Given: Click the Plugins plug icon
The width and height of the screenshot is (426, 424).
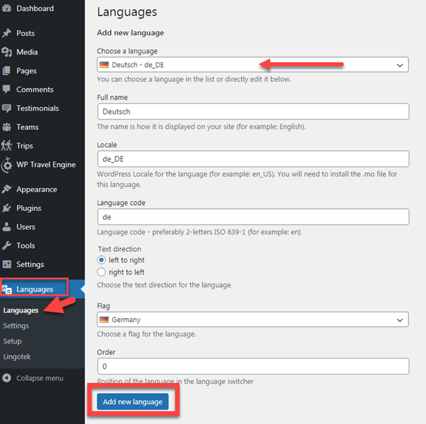Looking at the screenshot, I should click(x=6, y=208).
